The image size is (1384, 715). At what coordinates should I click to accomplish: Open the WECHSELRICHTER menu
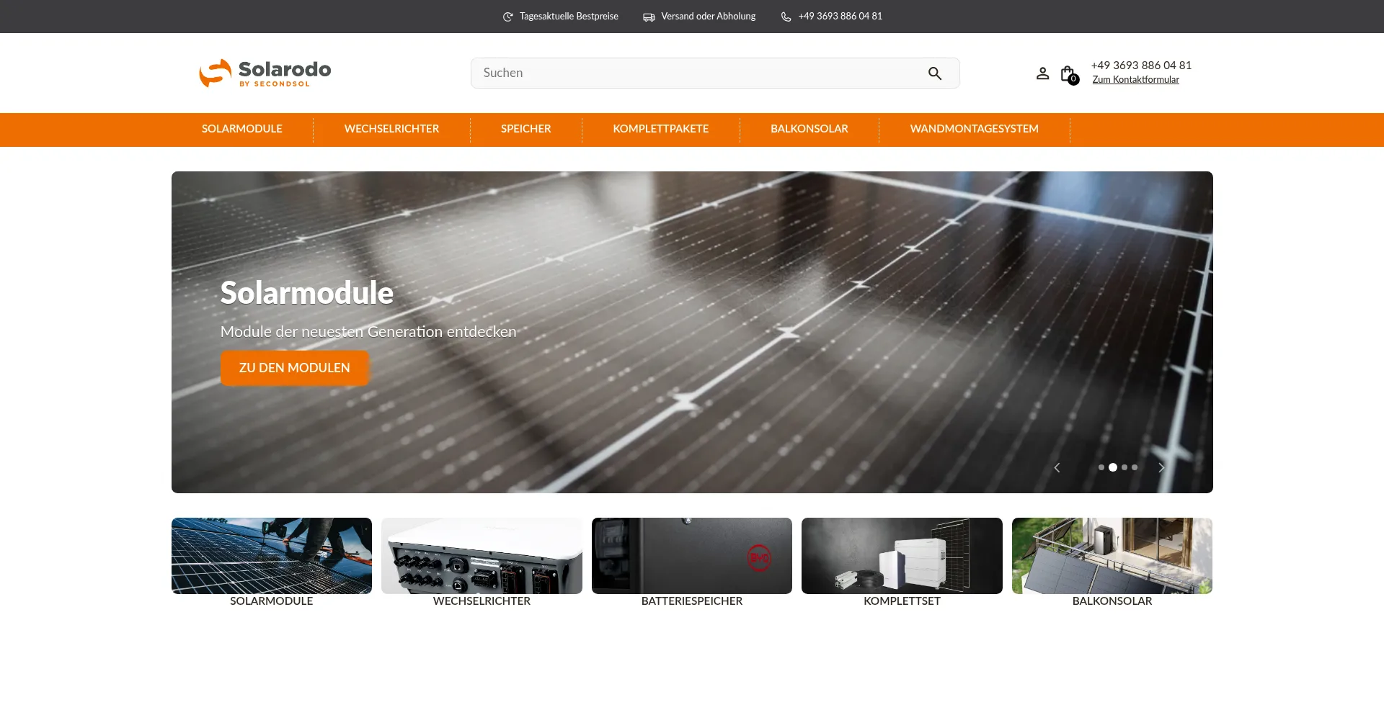(391, 130)
